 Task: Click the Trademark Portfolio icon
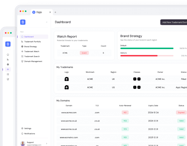click(22, 42)
